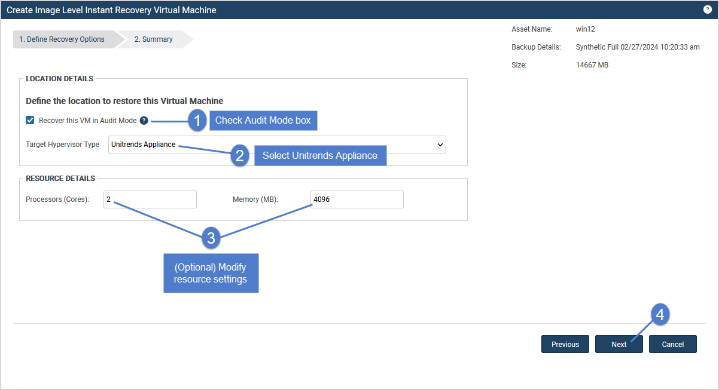This screenshot has height=390, width=719.
Task: Select the Memory (MB) label
Action: tap(255, 199)
